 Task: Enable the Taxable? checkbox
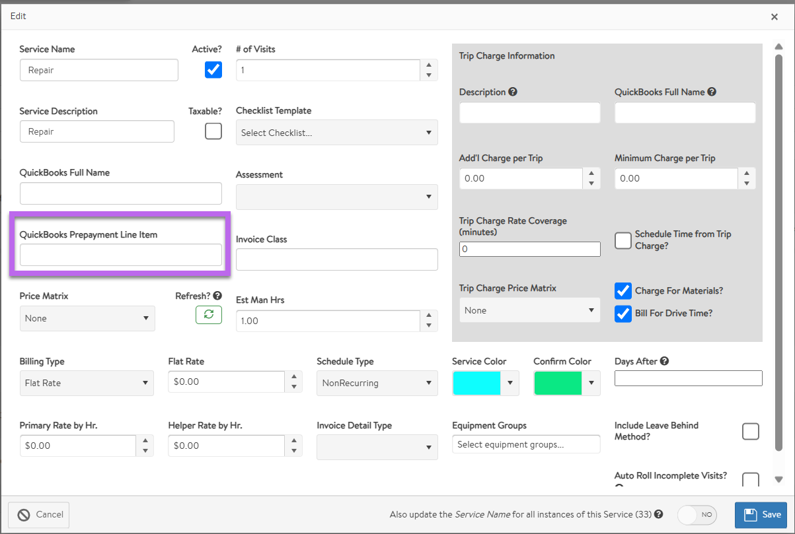pyautogui.click(x=213, y=131)
